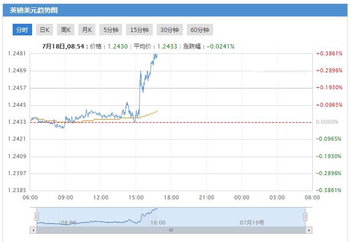
Task: Show the 月K monthly chart
Action: 87,30
